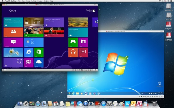The image size is (174, 108).
Task: Open the Devices menu
Action: tap(40, 1)
